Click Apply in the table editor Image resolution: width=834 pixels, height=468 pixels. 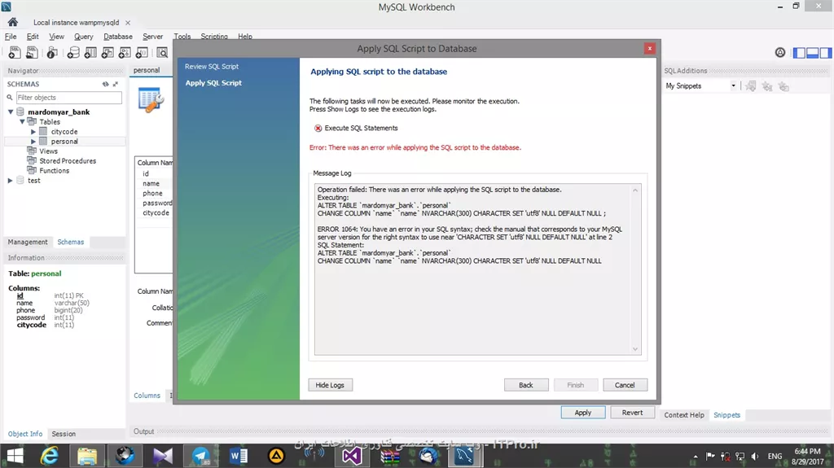coord(583,412)
